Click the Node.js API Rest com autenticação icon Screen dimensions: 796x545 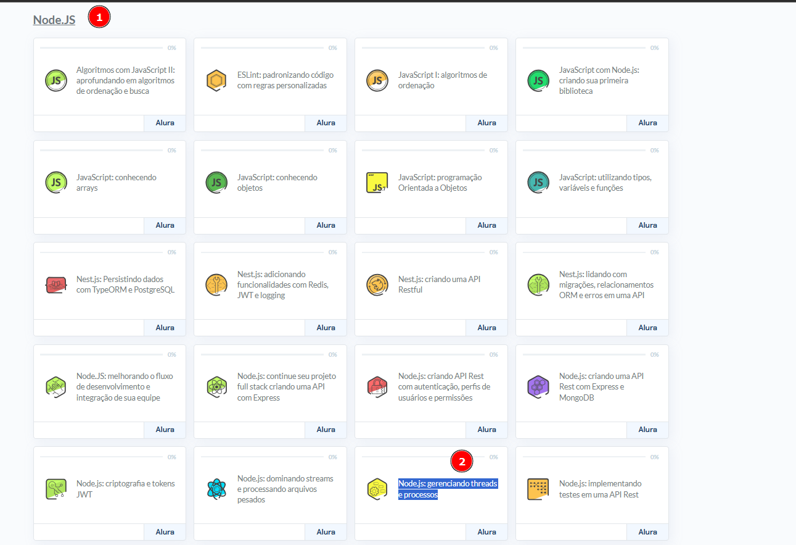coord(377,387)
